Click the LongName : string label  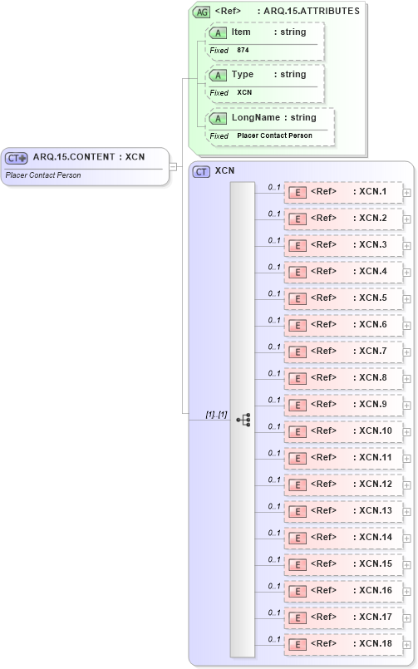[x=274, y=118]
